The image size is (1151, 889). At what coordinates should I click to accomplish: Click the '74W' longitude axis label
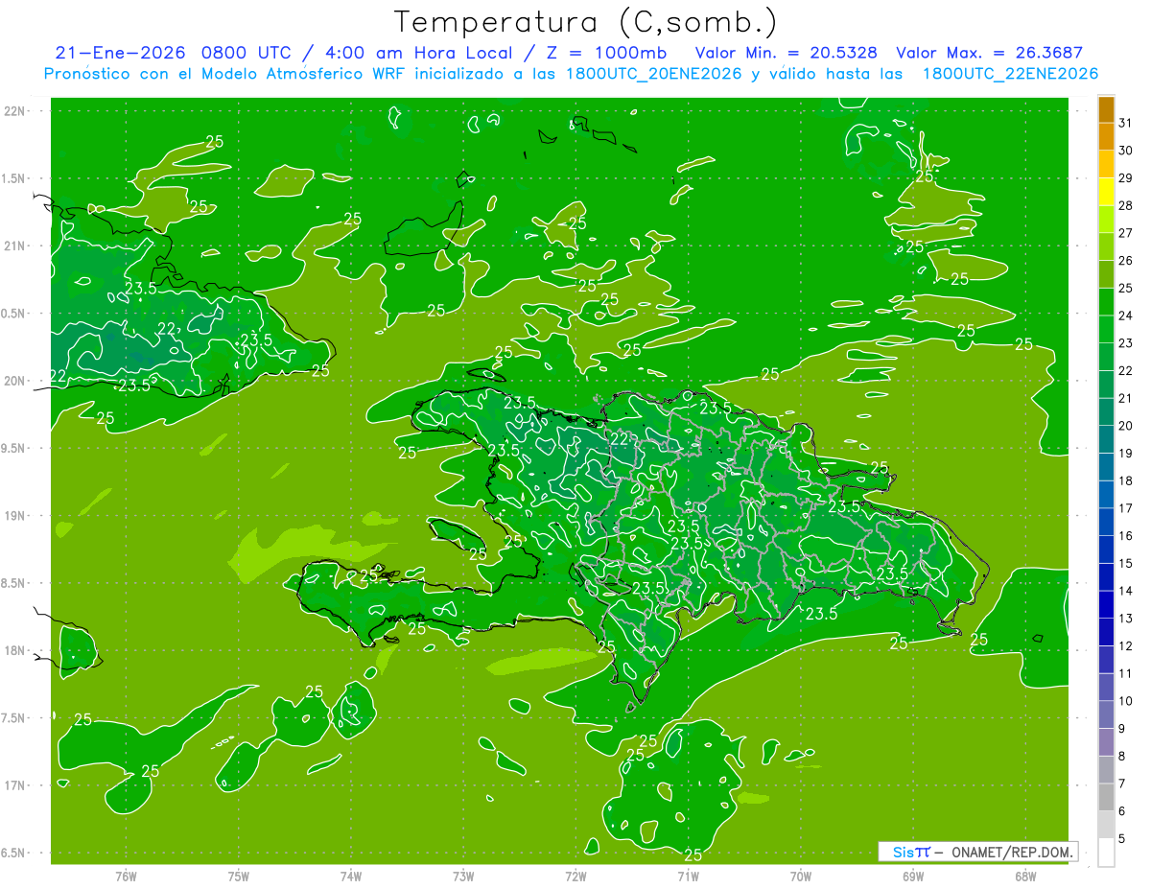click(351, 876)
